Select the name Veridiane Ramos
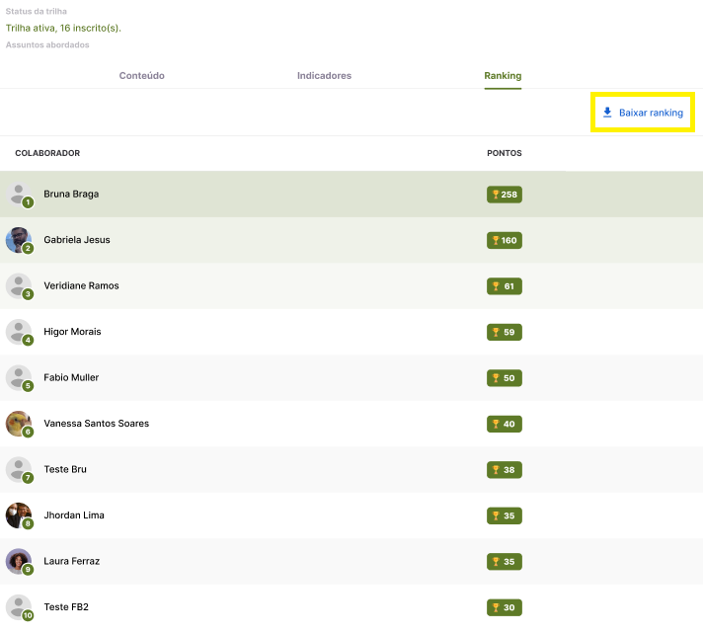This screenshot has width=704, height=634. tap(81, 285)
